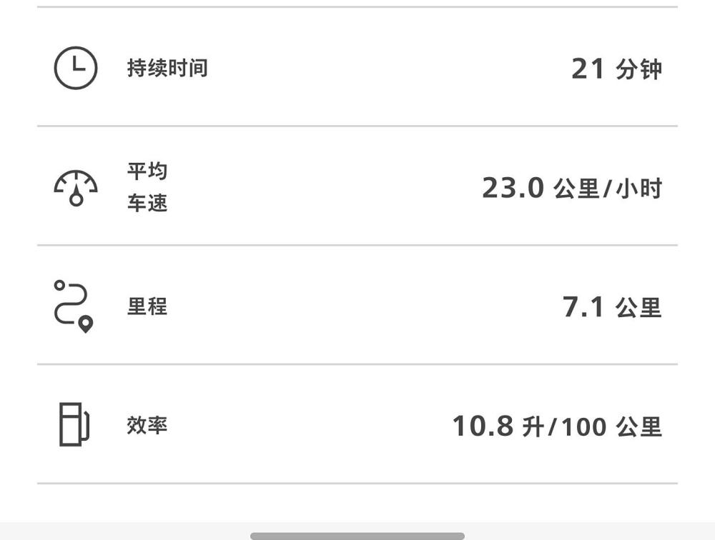Tap the number 21 in duration row

(588, 69)
